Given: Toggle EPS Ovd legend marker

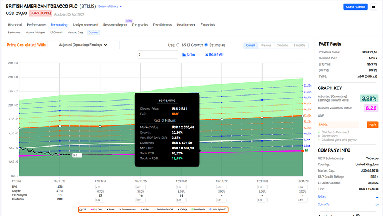Looking at the screenshot, I should pyautogui.click(x=92, y=210).
